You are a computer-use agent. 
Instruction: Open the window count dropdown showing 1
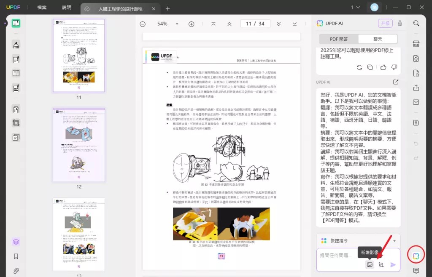(x=355, y=8)
